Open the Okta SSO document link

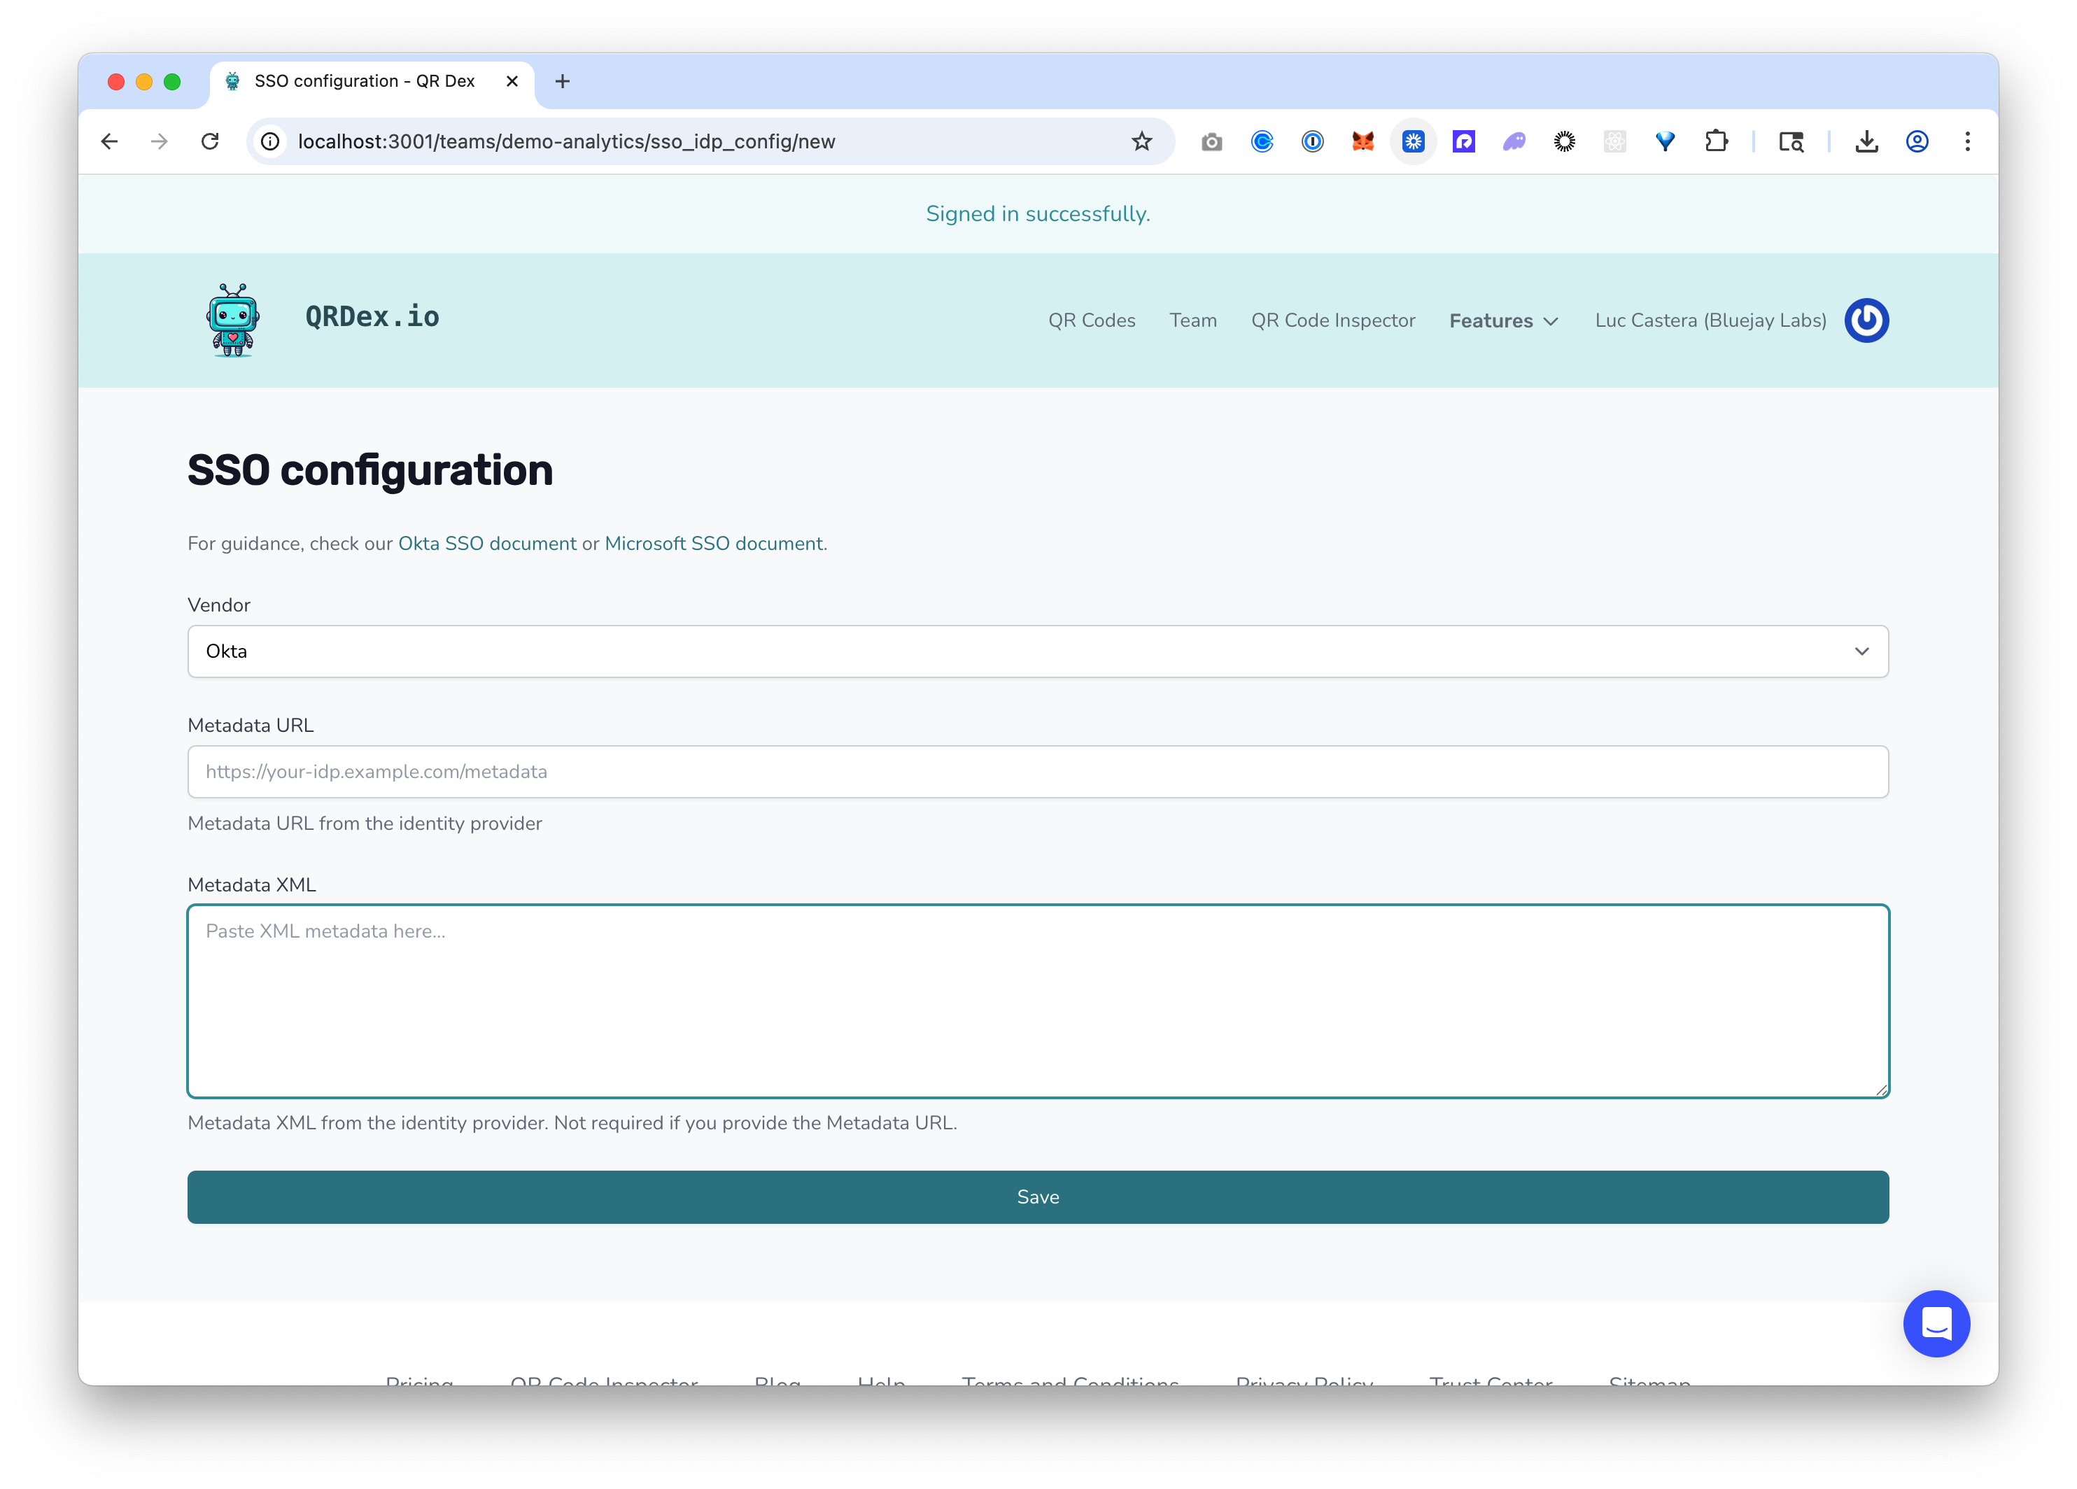487,543
